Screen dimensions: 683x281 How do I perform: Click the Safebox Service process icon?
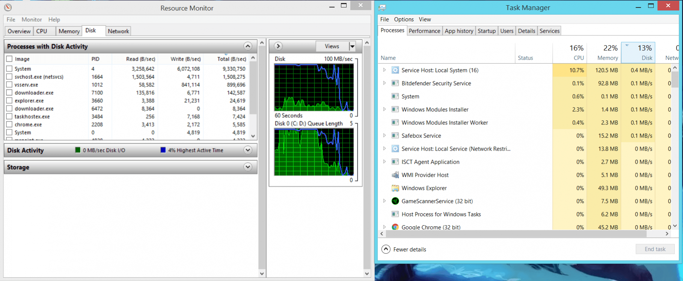tap(395, 136)
